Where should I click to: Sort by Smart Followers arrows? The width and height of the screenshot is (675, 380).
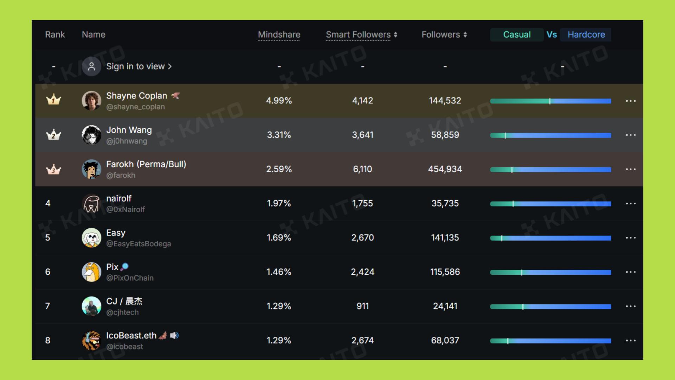pyautogui.click(x=396, y=34)
